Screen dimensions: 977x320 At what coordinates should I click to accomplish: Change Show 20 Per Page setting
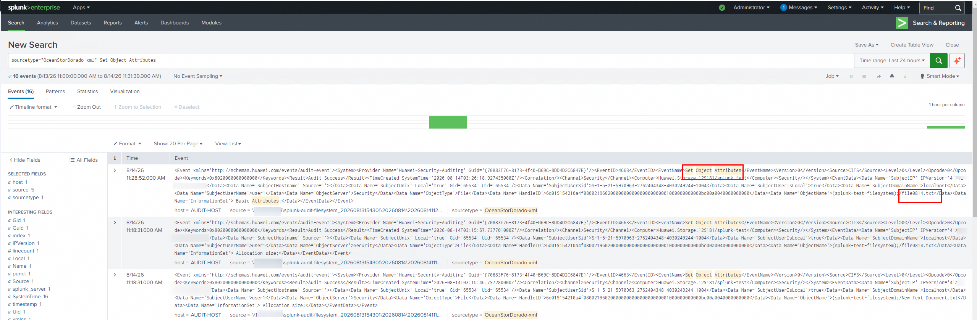[178, 144]
